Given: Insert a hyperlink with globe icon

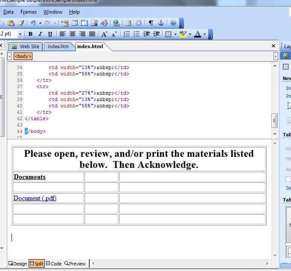Looking at the screenshot, I should pyautogui.click(x=116, y=23).
